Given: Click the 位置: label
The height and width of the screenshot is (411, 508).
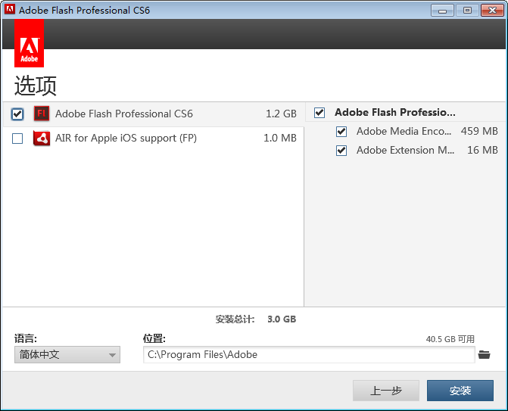Looking at the screenshot, I should pyautogui.click(x=154, y=339).
